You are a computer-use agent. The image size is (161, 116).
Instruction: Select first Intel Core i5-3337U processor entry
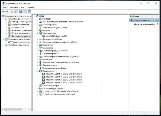point(64,74)
